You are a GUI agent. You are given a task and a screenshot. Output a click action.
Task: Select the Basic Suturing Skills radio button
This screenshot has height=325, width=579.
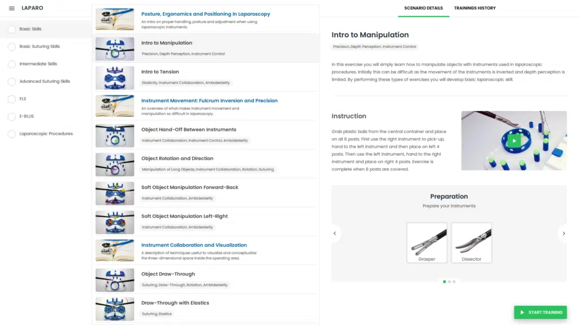tap(12, 47)
